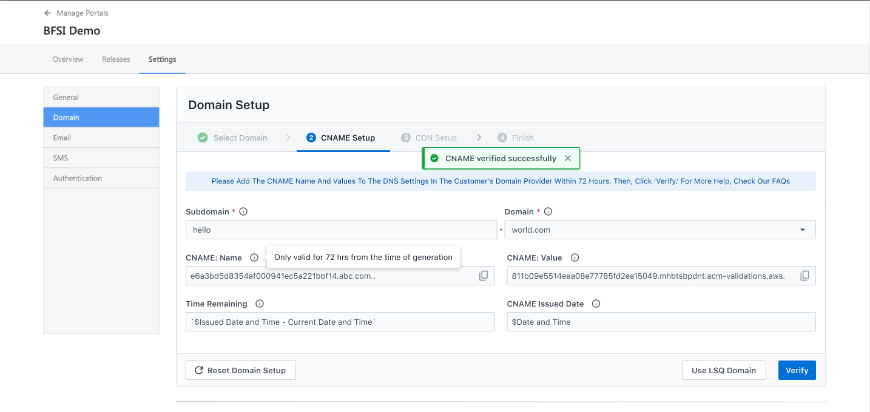Open the Releases tab
The width and height of the screenshot is (870, 412).
click(116, 59)
